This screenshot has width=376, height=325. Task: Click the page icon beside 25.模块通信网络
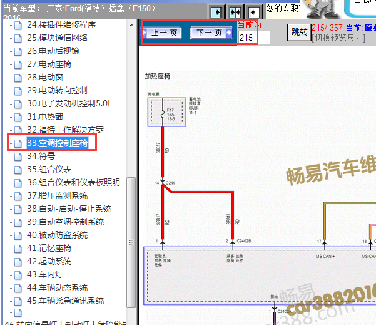pos(18,38)
